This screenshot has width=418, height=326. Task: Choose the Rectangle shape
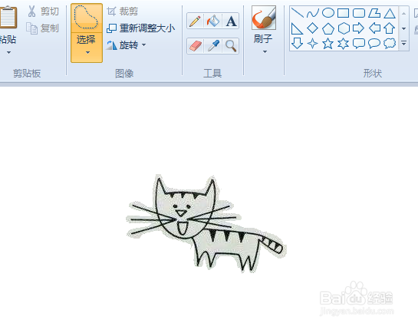pos(344,13)
